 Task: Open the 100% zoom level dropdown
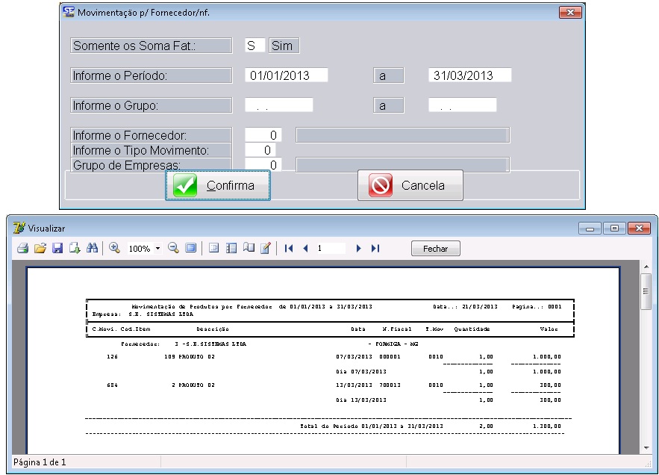click(157, 249)
